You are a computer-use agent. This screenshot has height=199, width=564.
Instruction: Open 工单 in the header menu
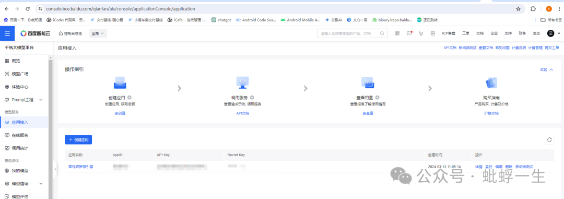[466, 33]
